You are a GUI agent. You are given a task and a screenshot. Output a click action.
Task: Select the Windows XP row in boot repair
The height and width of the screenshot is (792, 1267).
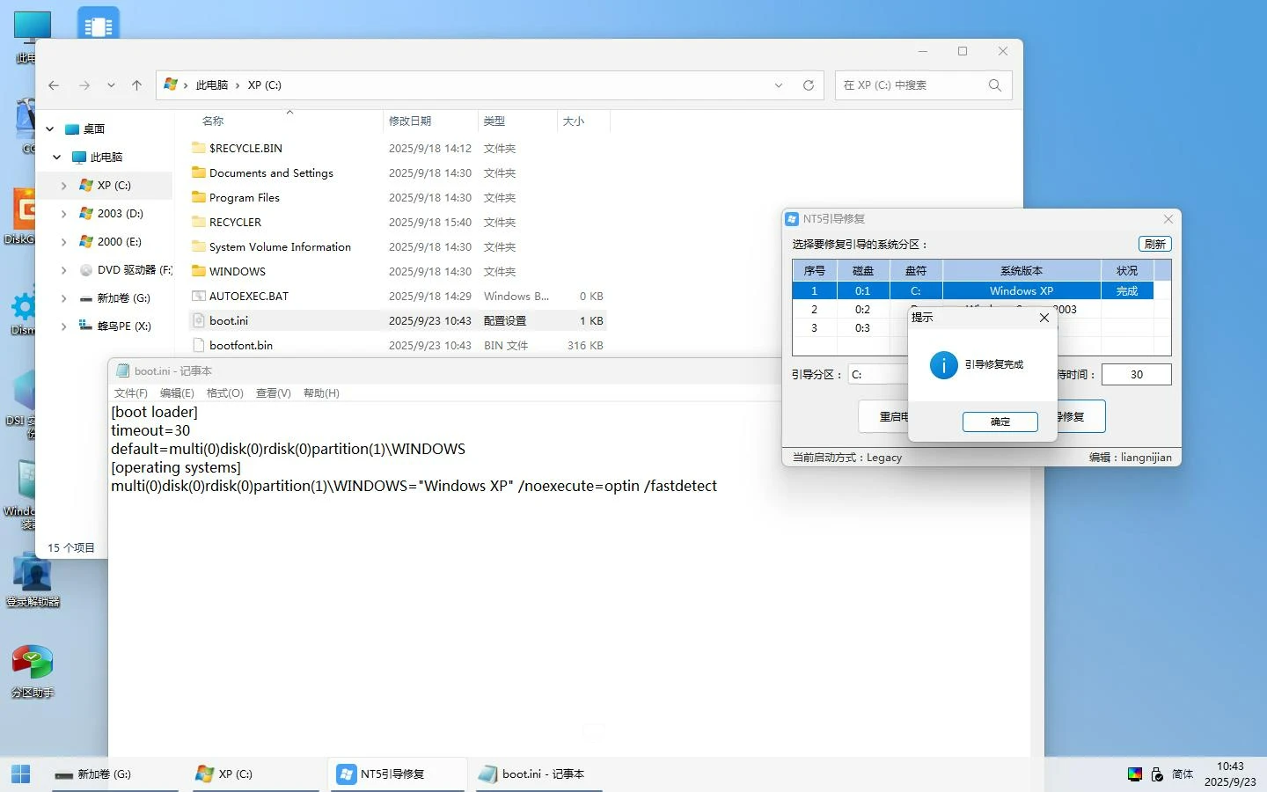pyautogui.click(x=973, y=291)
